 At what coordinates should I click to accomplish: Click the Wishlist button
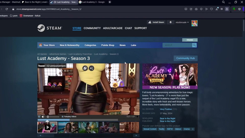[190, 40]
